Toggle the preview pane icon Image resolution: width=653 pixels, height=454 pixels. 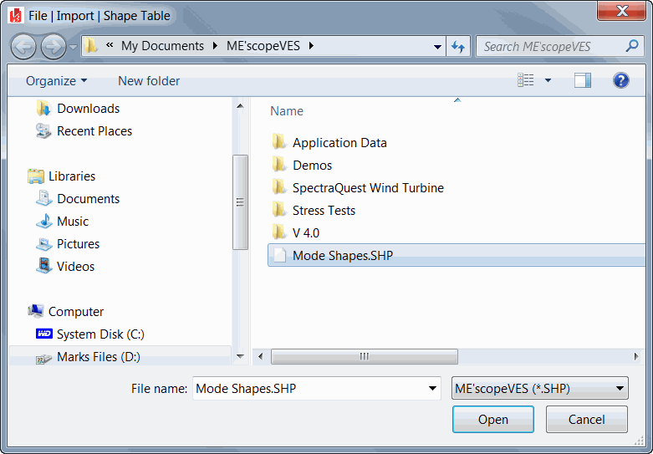pyautogui.click(x=582, y=80)
